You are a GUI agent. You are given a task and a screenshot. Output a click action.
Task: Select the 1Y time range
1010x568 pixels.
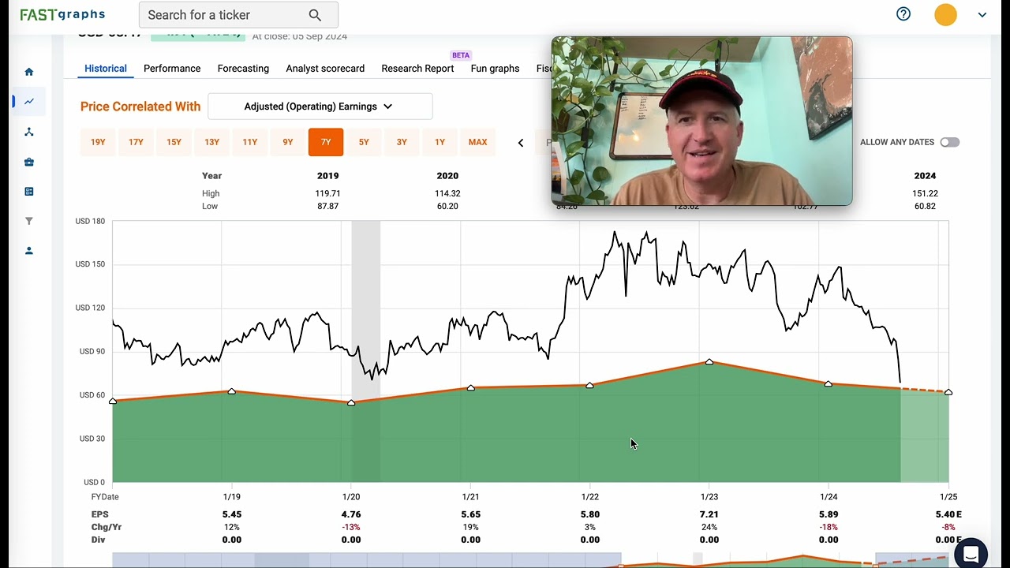tap(440, 142)
